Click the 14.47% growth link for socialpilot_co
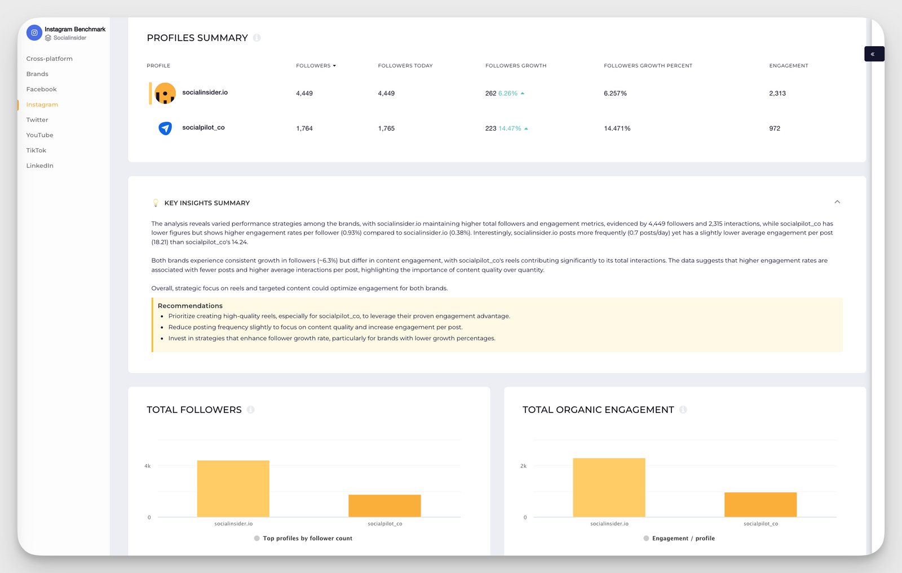 click(510, 128)
